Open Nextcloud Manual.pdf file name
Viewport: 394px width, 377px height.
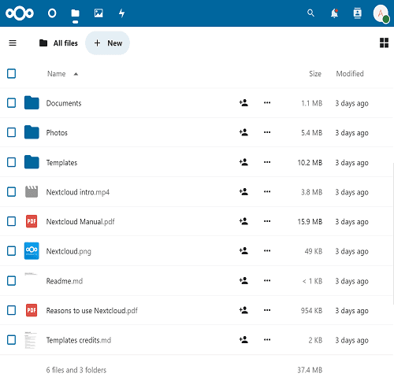tap(80, 222)
